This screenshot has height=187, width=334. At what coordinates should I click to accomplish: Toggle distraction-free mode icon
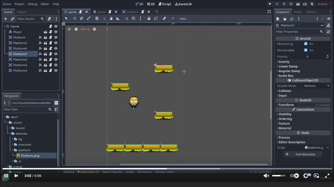point(269,12)
